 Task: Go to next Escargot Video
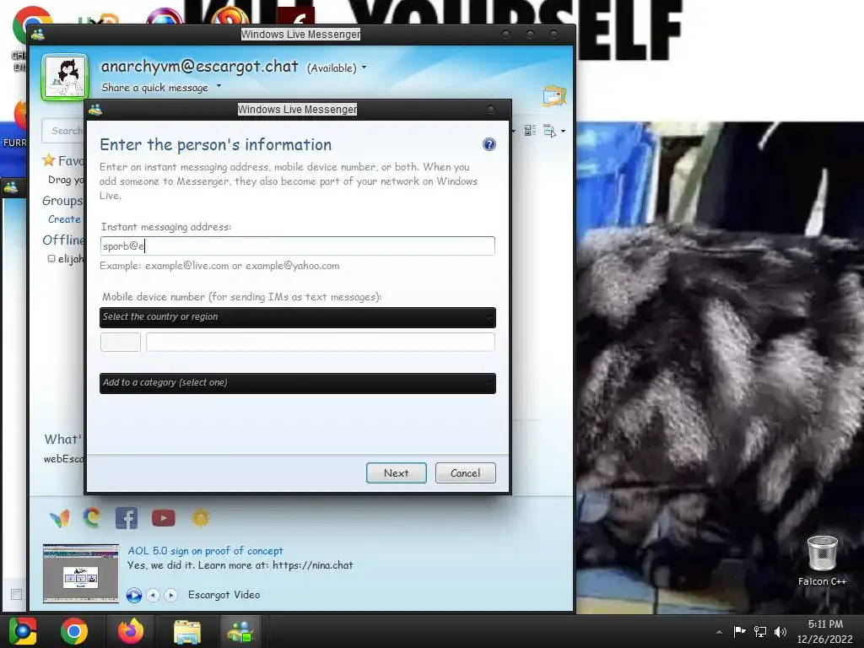pos(170,595)
